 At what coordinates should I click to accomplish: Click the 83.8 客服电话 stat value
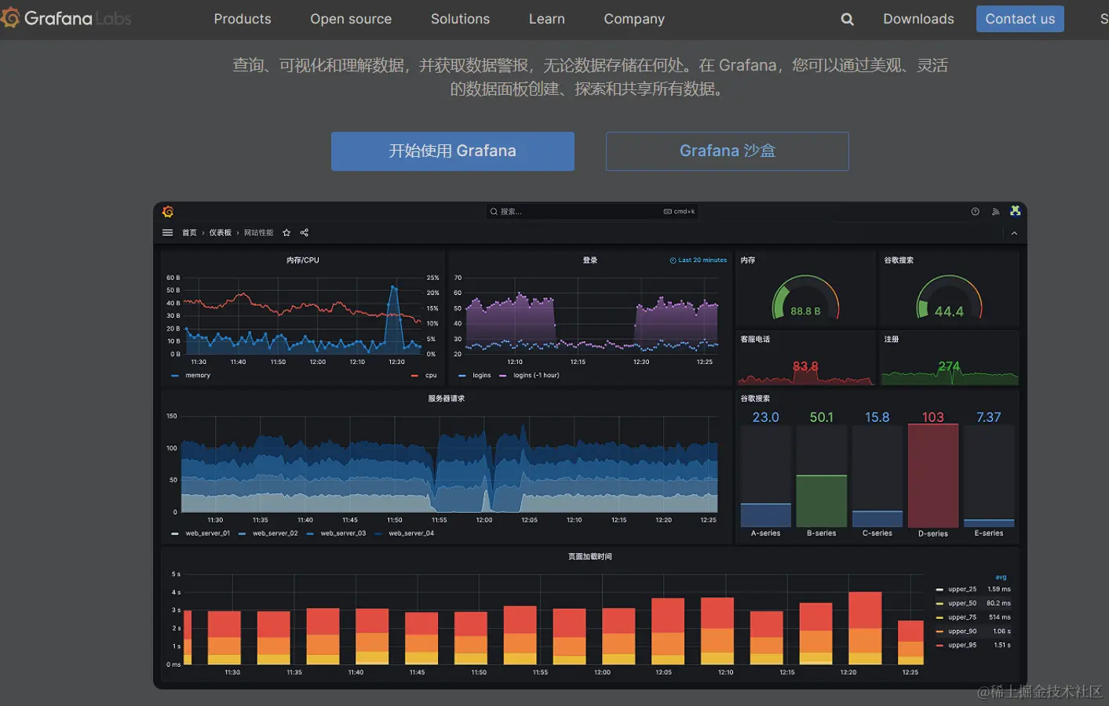coord(805,366)
